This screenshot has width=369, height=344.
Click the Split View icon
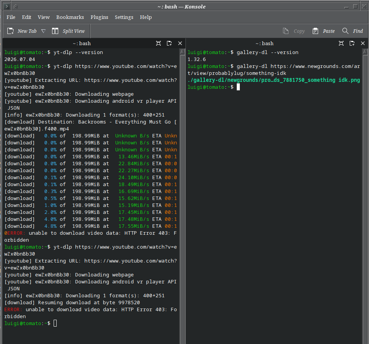(x=55, y=31)
